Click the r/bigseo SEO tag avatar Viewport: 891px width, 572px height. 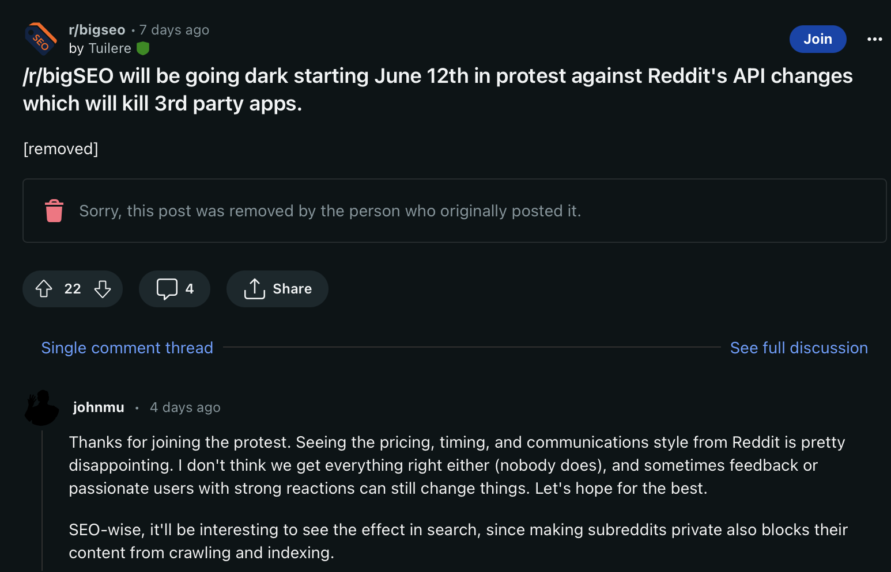41,39
